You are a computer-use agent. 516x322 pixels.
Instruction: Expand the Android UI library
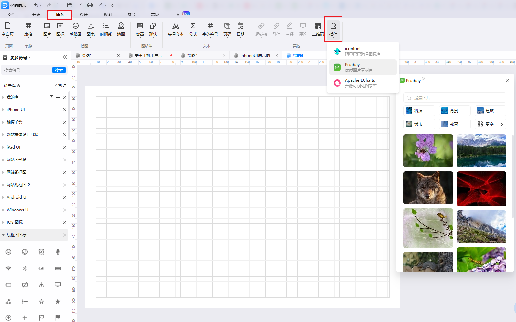3,197
